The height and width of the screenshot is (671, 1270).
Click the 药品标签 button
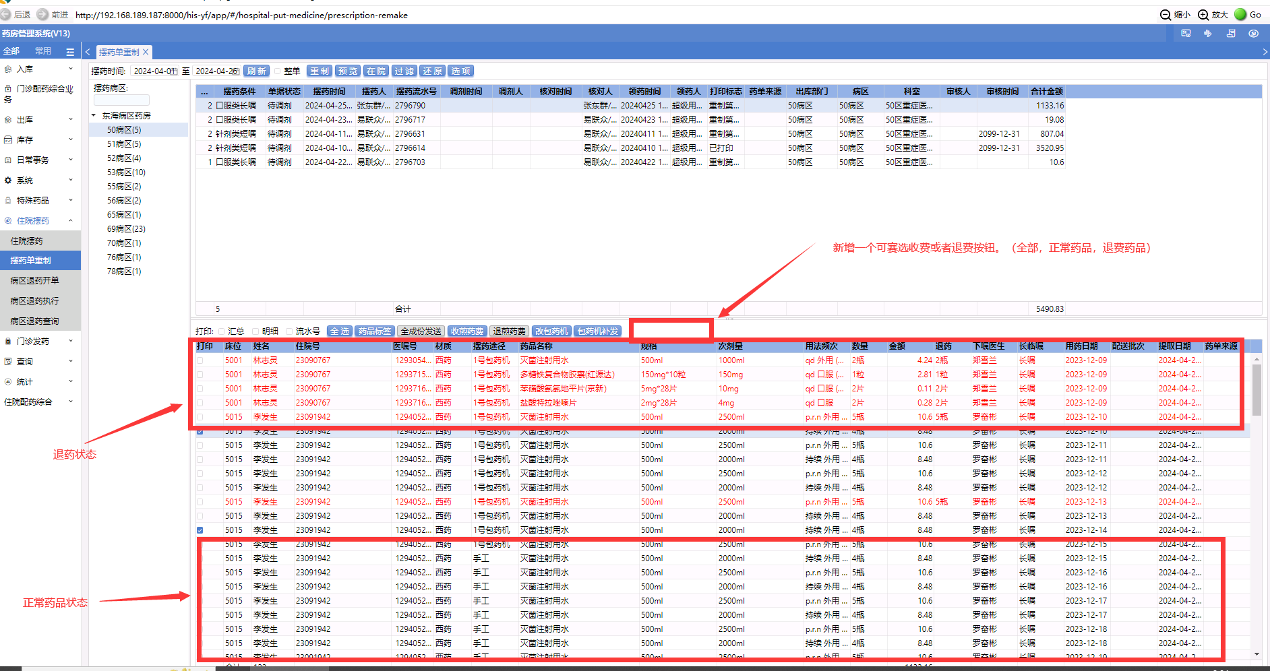click(374, 331)
